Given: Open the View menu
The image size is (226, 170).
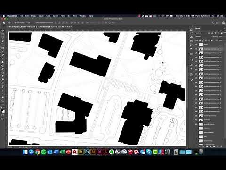Looking at the screenshot, I should 75,16.
